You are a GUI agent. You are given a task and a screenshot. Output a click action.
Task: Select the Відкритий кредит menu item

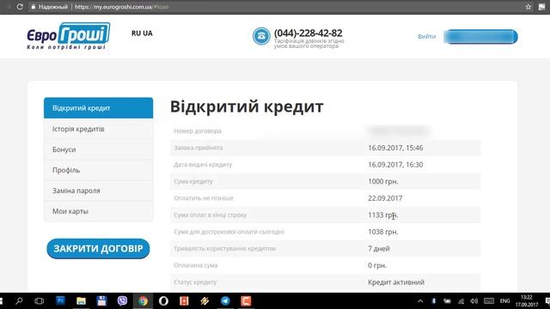[98, 108]
